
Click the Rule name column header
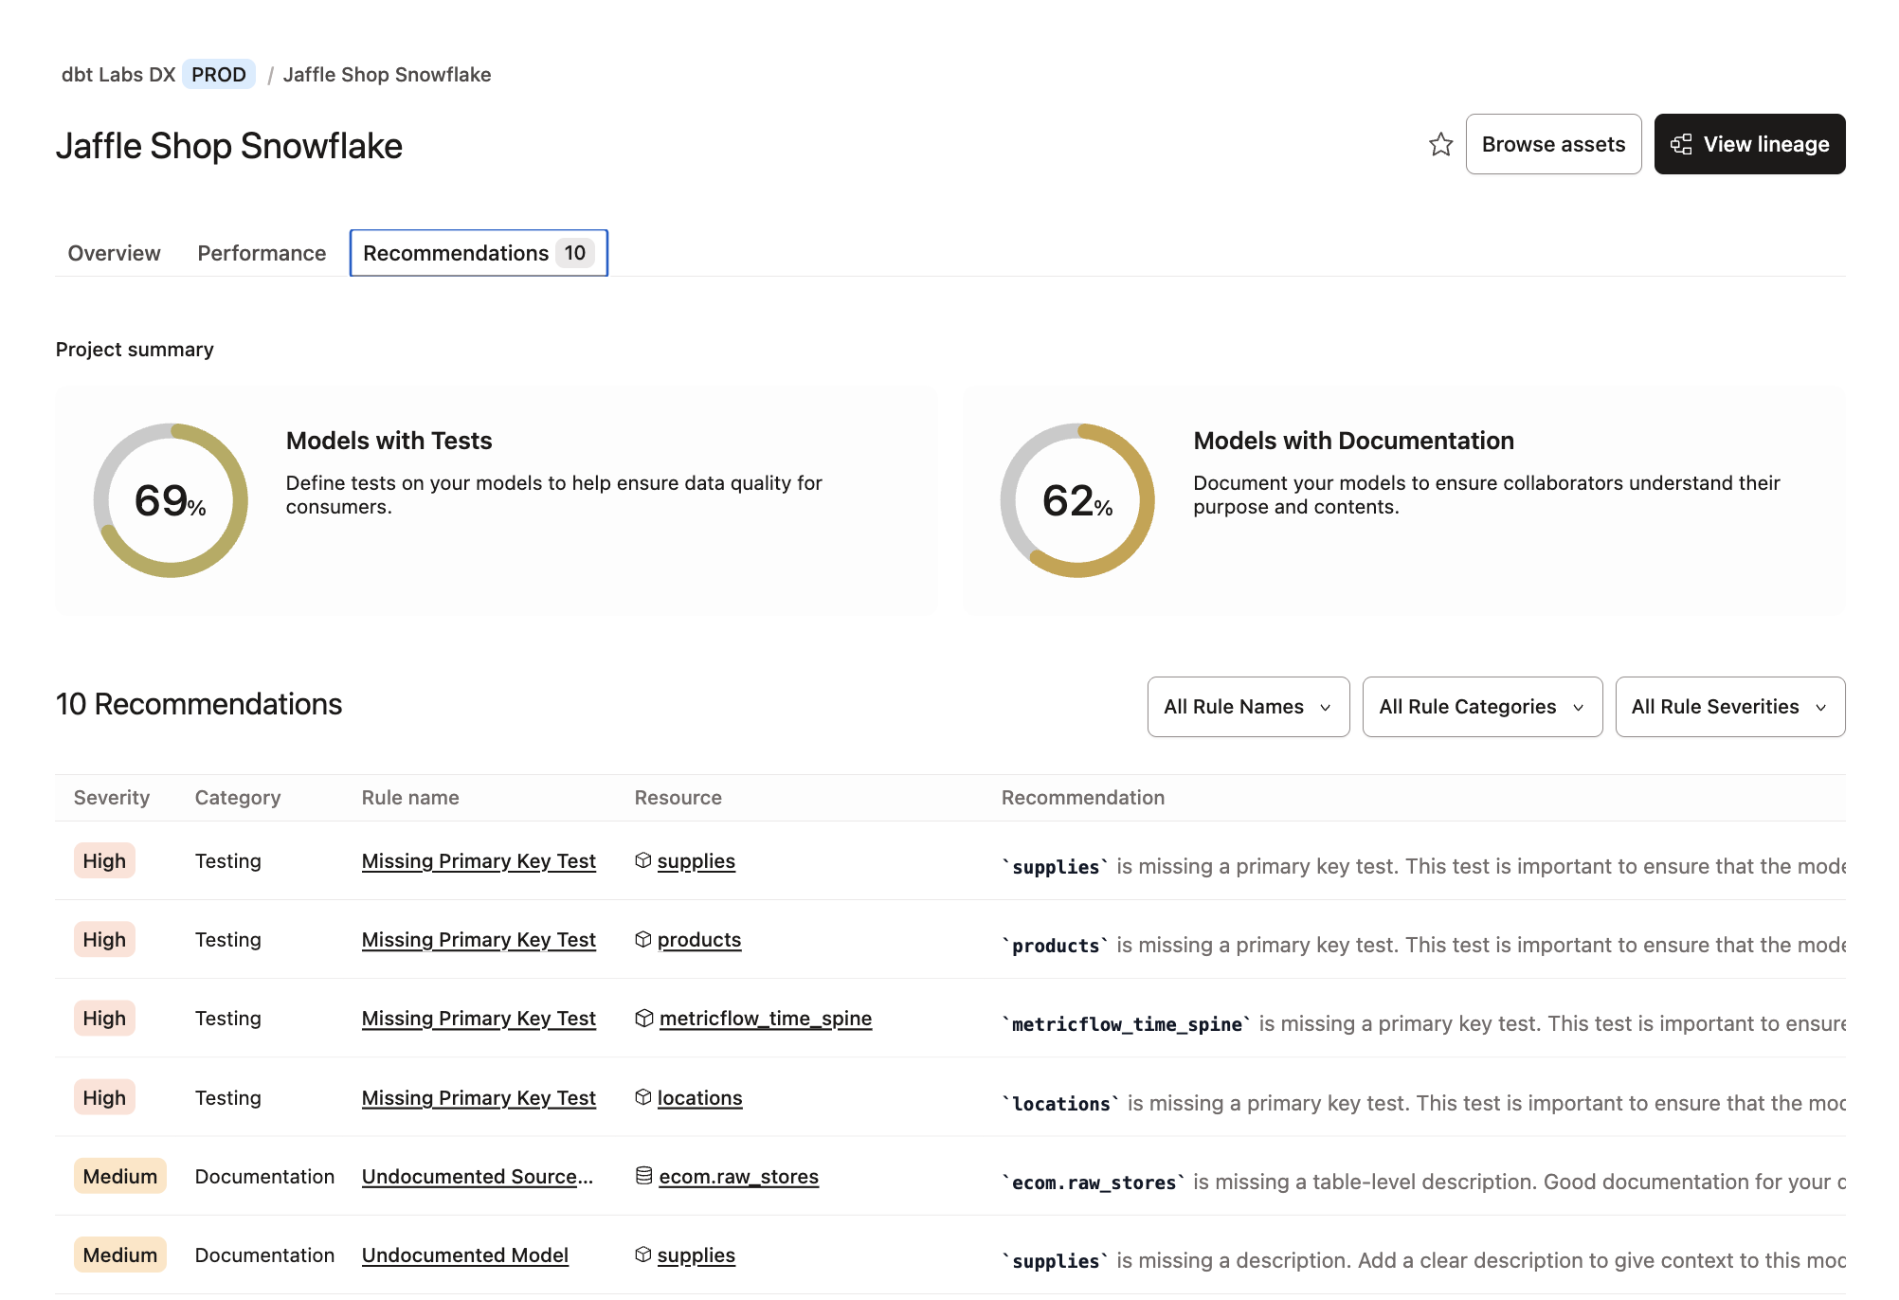click(x=410, y=798)
